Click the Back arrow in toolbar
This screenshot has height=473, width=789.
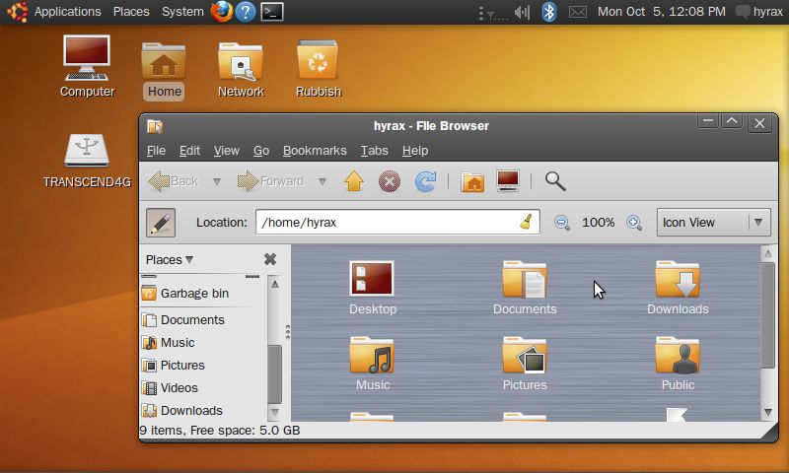[173, 181]
